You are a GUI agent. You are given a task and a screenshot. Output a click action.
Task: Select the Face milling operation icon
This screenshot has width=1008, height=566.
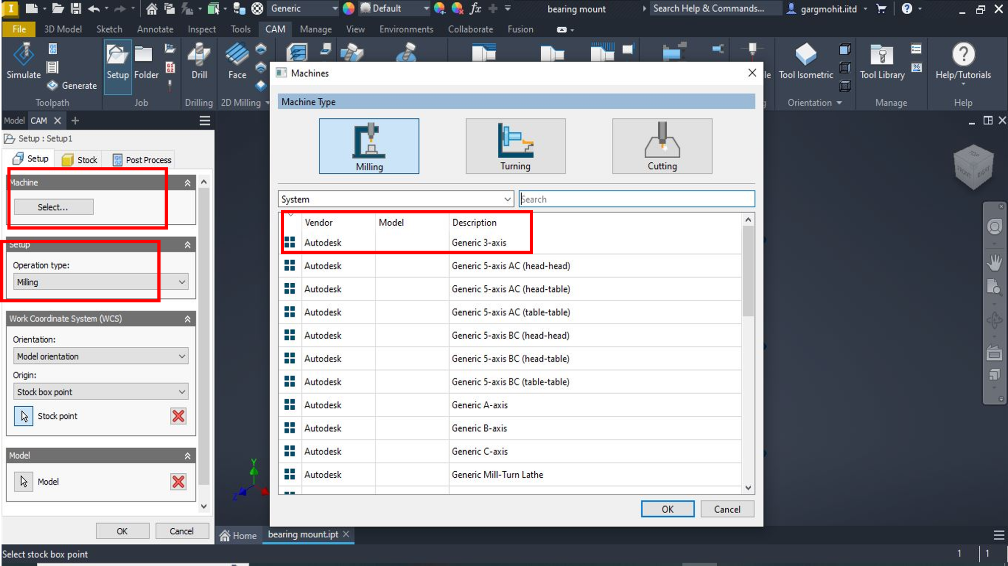(237, 61)
